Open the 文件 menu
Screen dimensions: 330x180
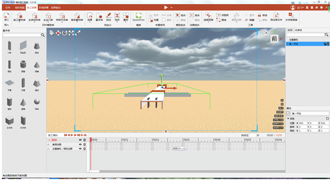(x=8, y=7)
